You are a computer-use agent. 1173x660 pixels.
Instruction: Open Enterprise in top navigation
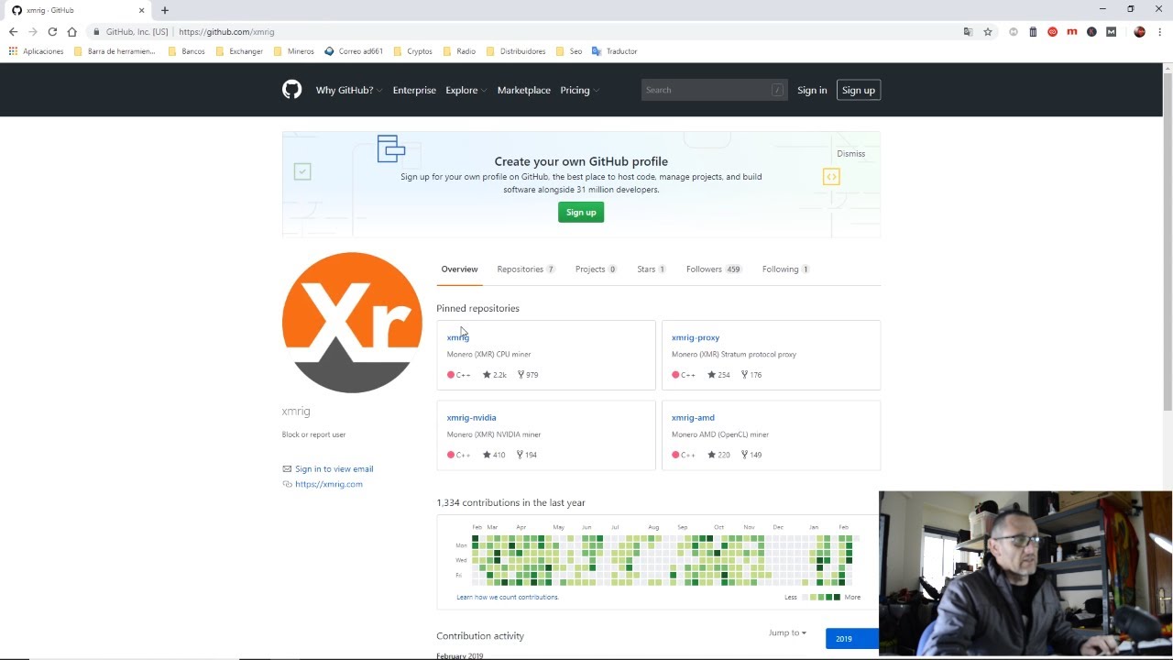[x=414, y=90]
